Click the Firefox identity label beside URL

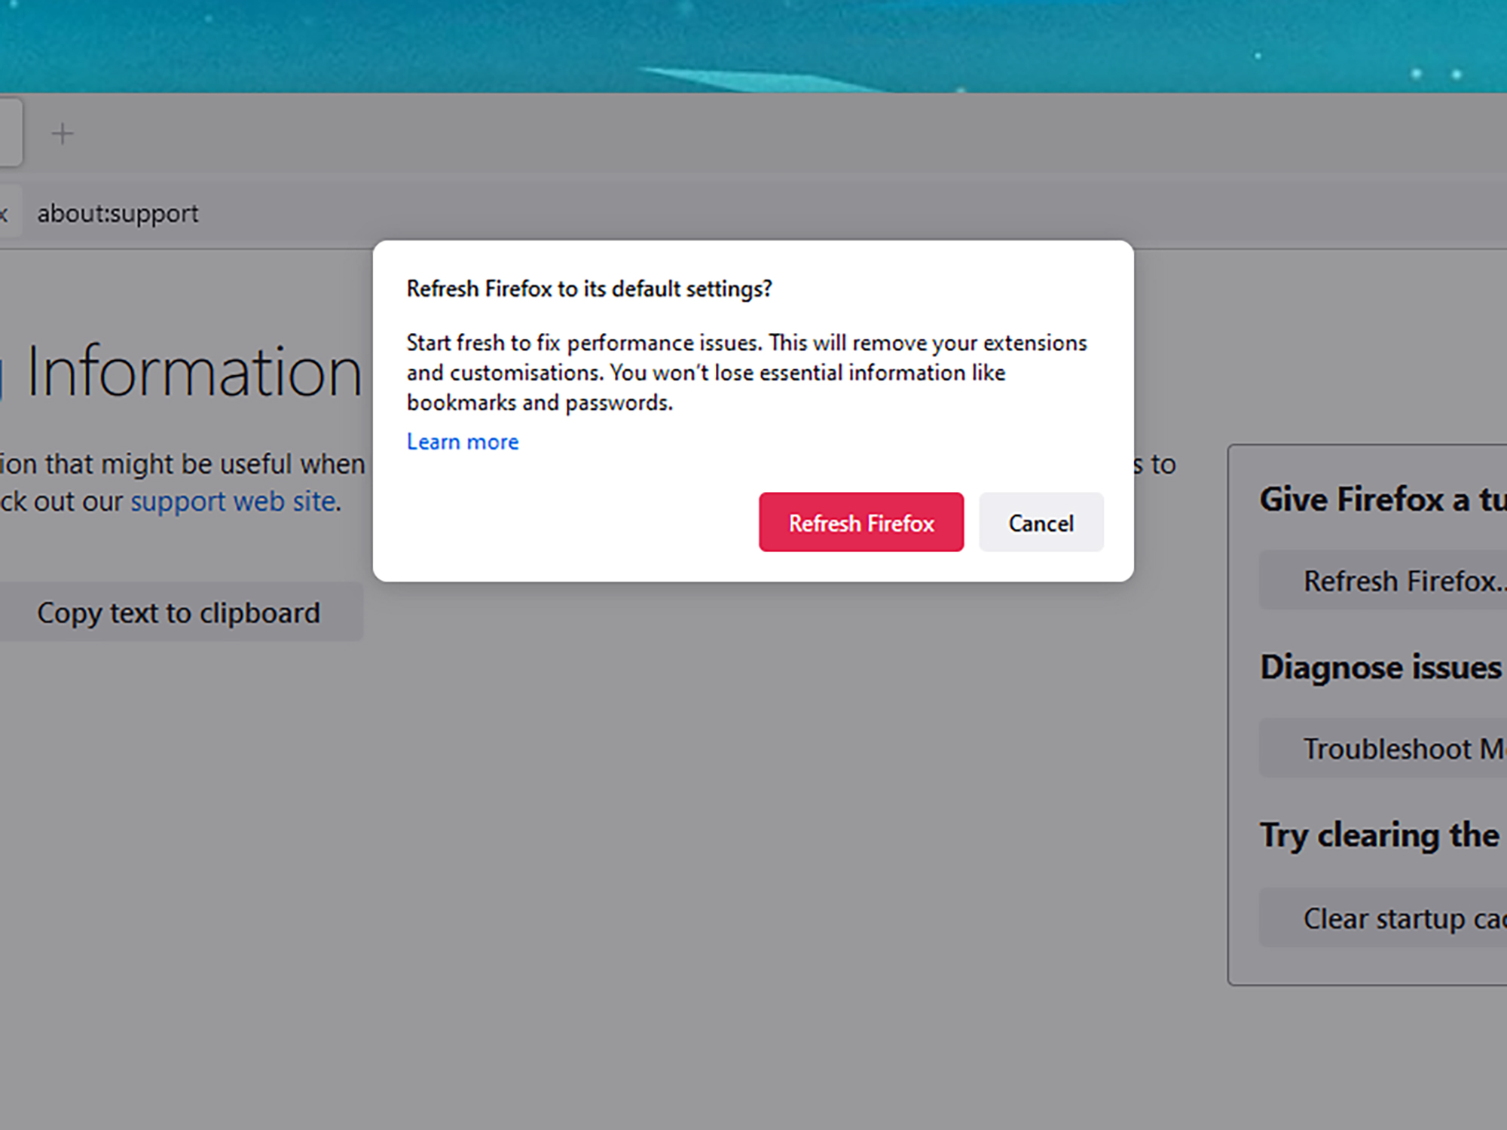click(6, 214)
